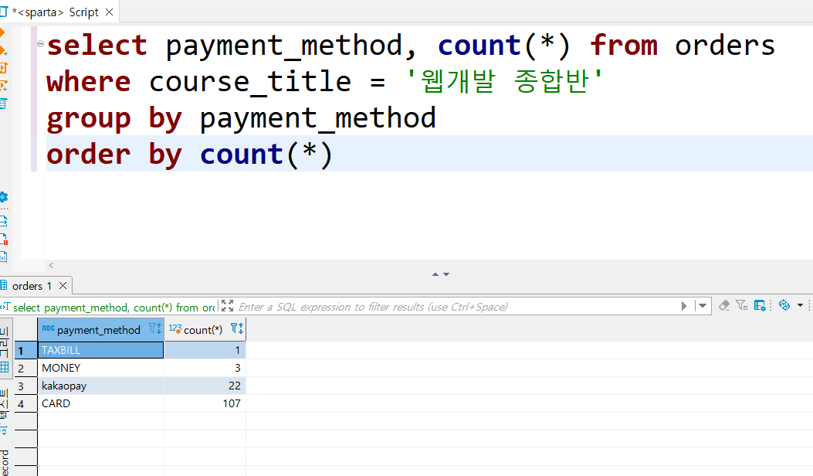Open editor settings gear icon
This screenshot has height=476, width=813.
pos(3,197)
